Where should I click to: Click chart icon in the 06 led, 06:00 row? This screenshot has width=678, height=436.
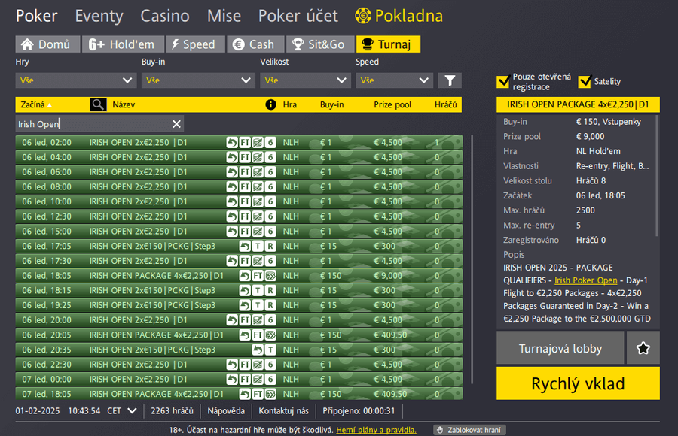(258, 172)
